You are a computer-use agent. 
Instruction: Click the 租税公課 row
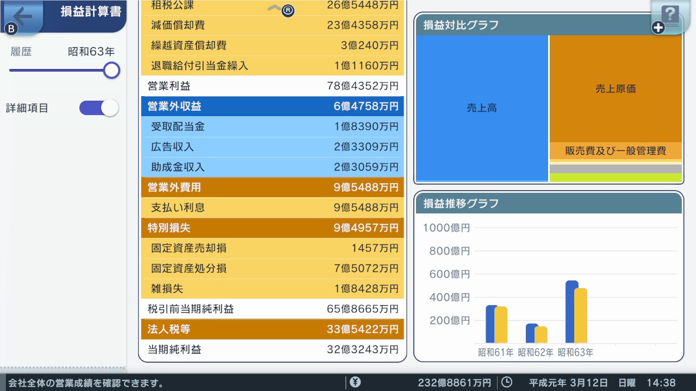click(272, 7)
